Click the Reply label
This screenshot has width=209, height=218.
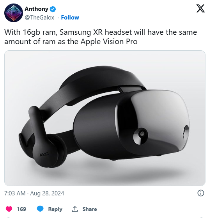[55, 209]
